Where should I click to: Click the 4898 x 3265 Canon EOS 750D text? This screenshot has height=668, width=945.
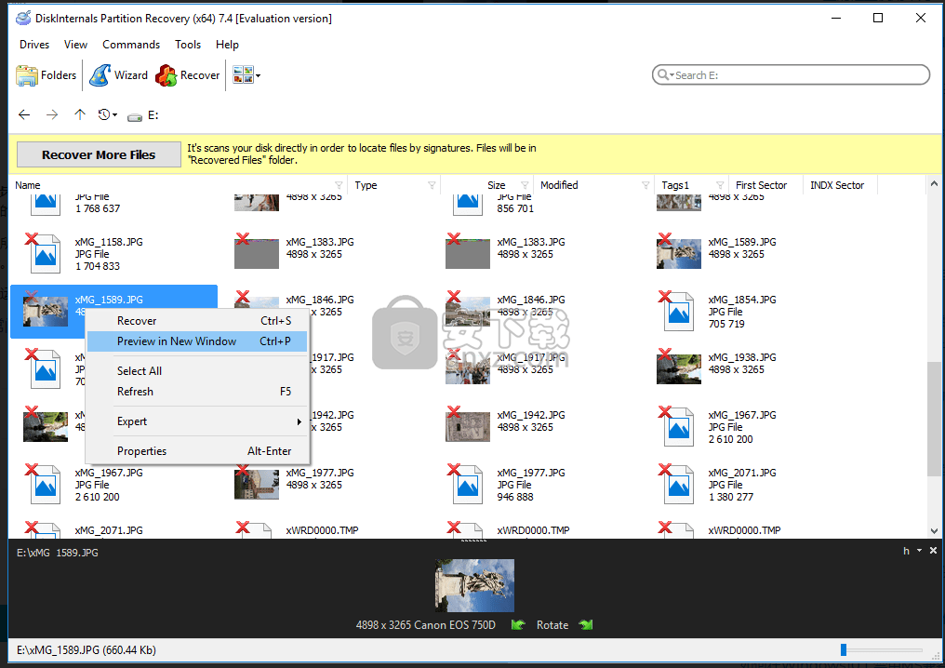pos(425,625)
